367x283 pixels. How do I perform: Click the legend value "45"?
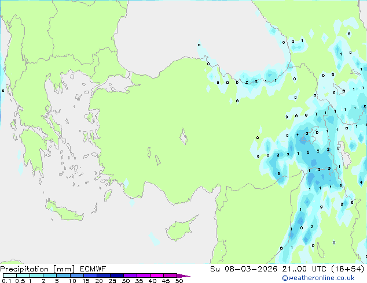pyautogui.click(x=166, y=281)
